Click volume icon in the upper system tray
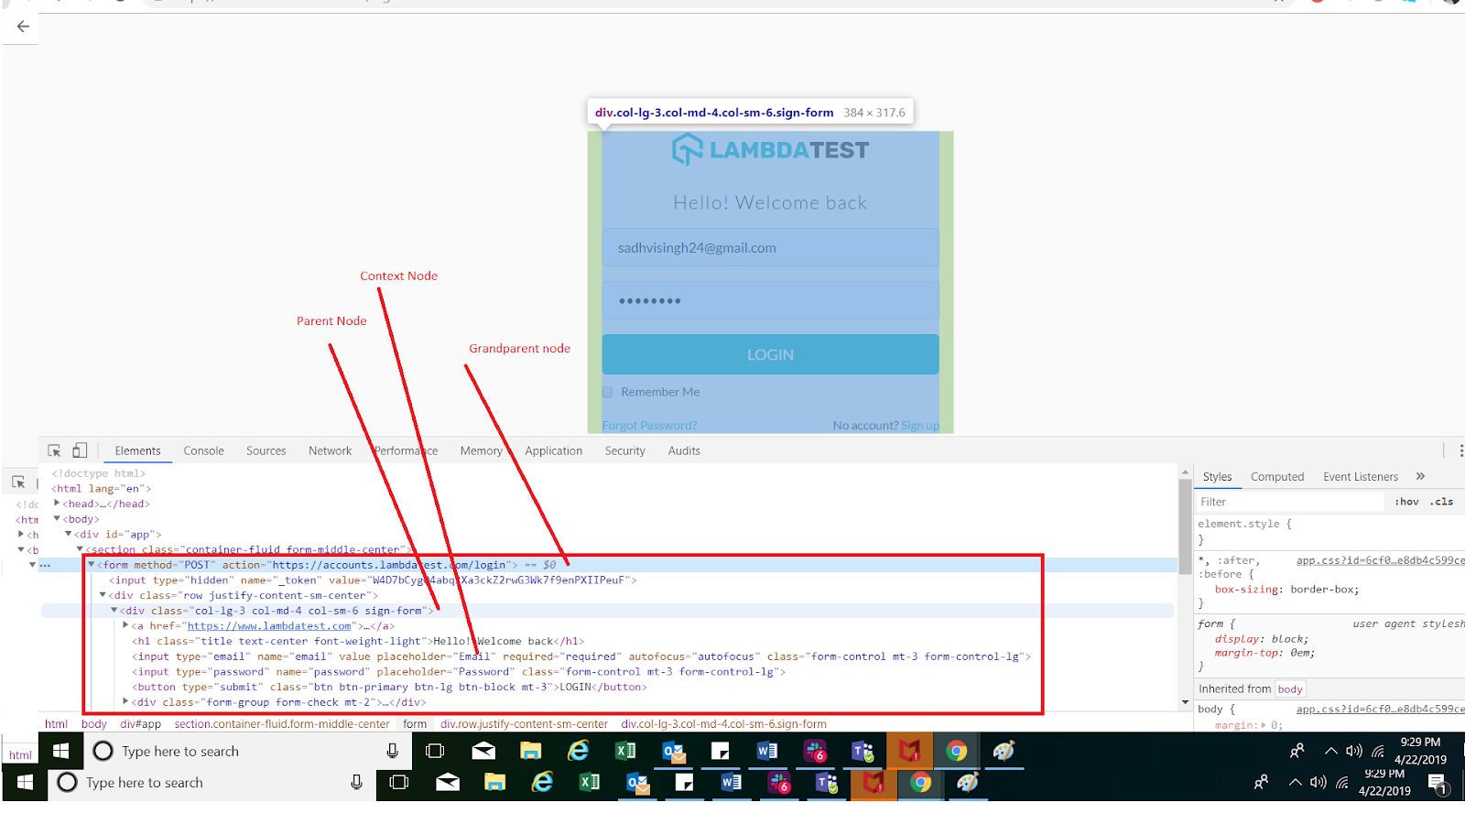This screenshot has height=824, width=1465. coord(1354,751)
